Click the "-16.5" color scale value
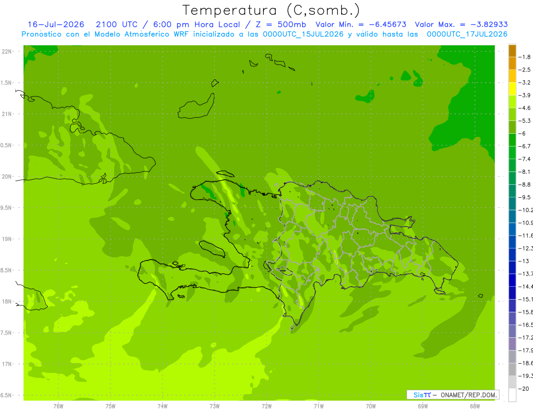533x412 pixels. tap(525, 325)
